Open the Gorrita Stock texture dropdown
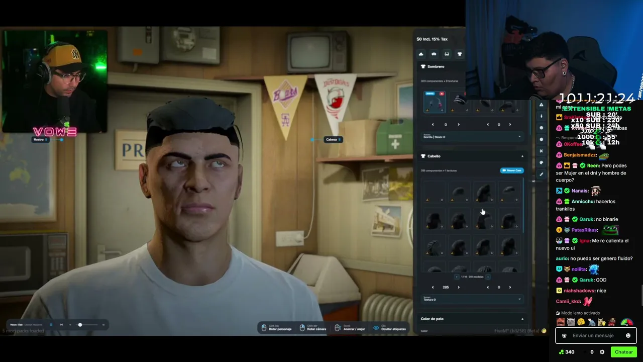 [x=472, y=136]
